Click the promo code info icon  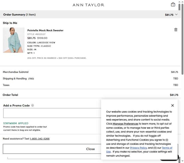[32, 105]
